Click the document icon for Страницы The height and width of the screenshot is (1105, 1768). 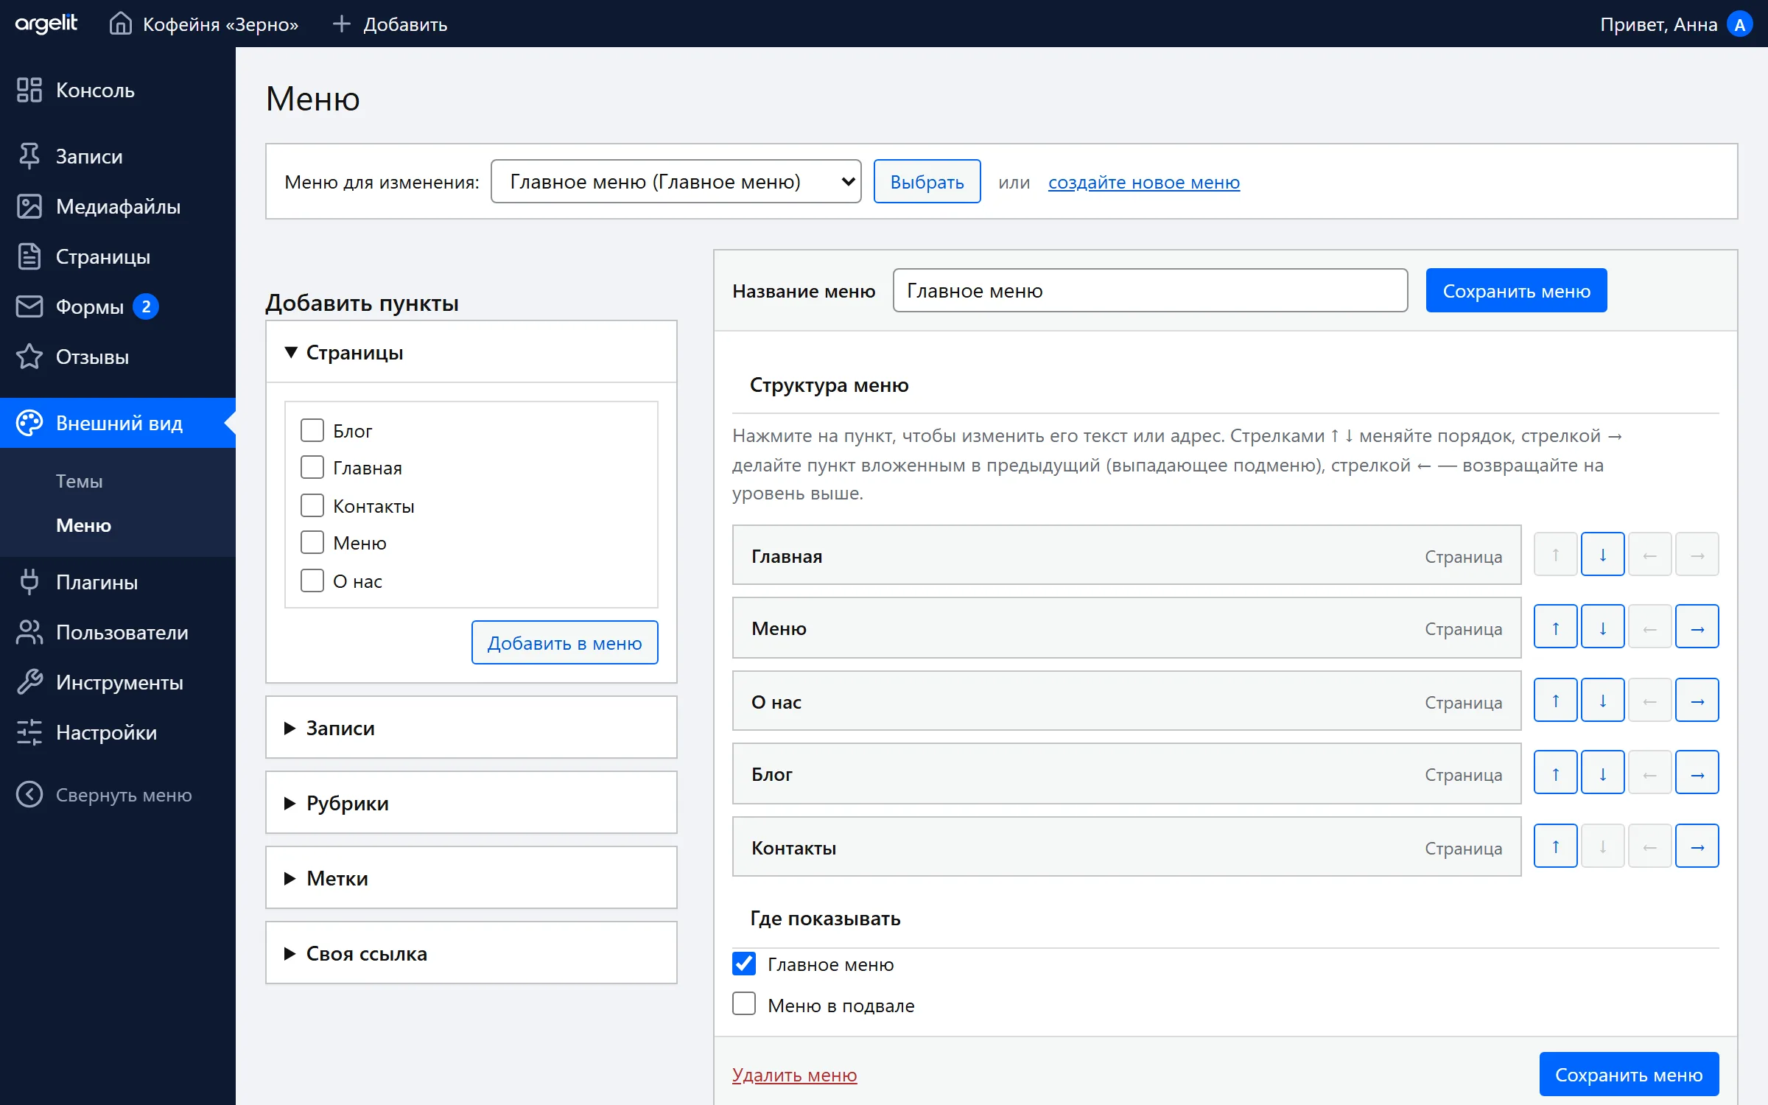click(x=29, y=256)
